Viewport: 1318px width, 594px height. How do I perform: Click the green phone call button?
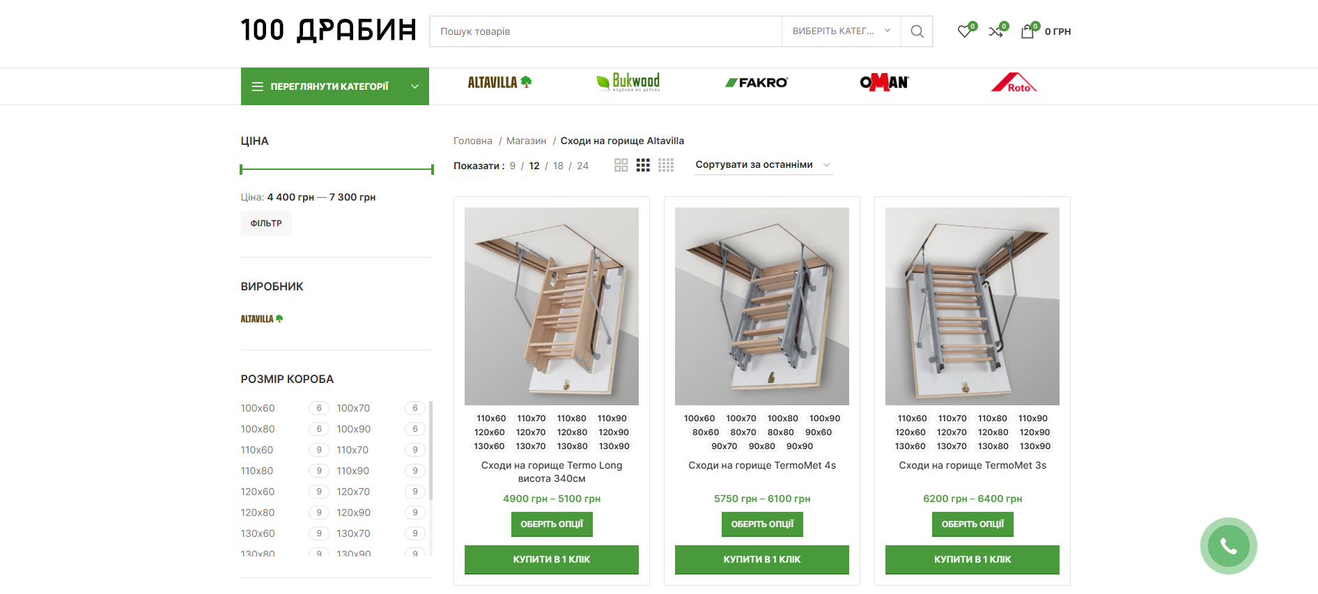click(1228, 546)
